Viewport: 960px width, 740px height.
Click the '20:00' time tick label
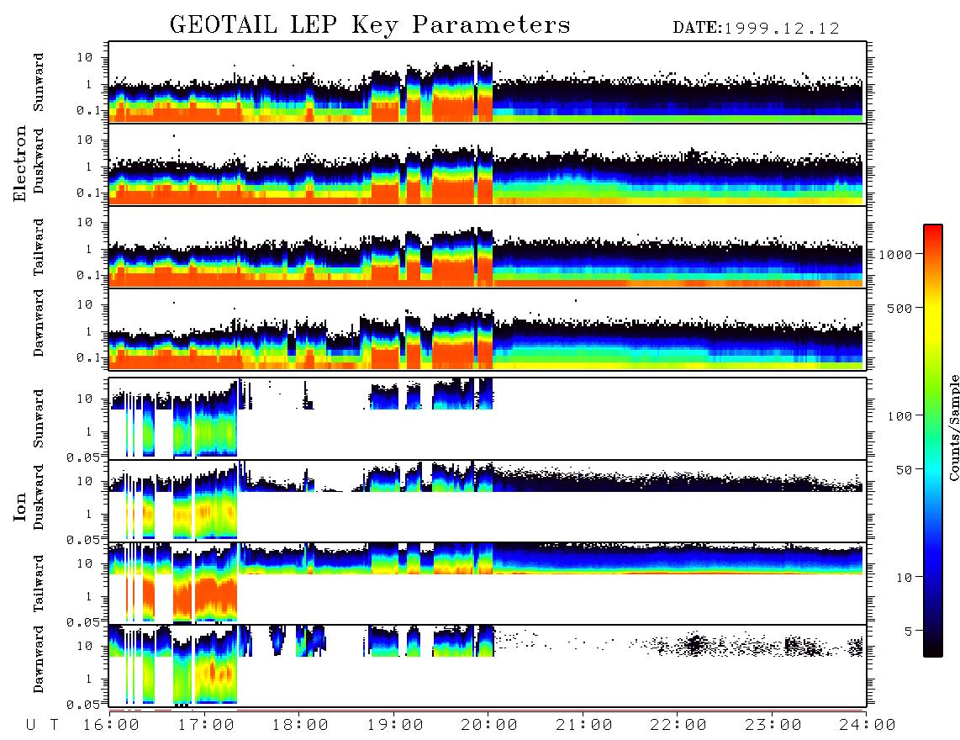click(x=490, y=725)
